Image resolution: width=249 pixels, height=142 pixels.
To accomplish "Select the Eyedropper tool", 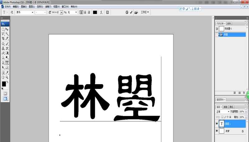I will pos(7,73).
